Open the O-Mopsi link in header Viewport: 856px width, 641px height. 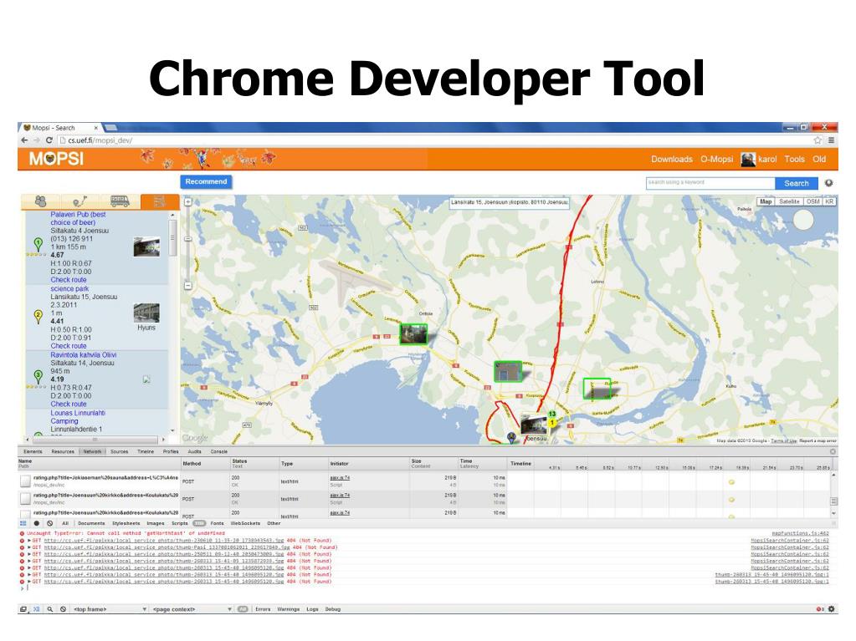tap(717, 159)
